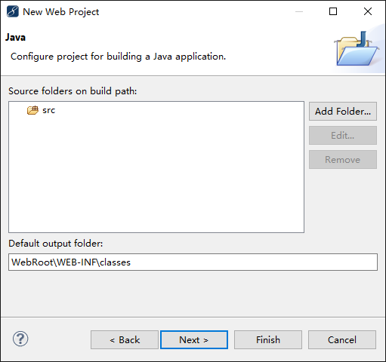Click the src source folder icon
The width and height of the screenshot is (386, 362).
(x=32, y=110)
